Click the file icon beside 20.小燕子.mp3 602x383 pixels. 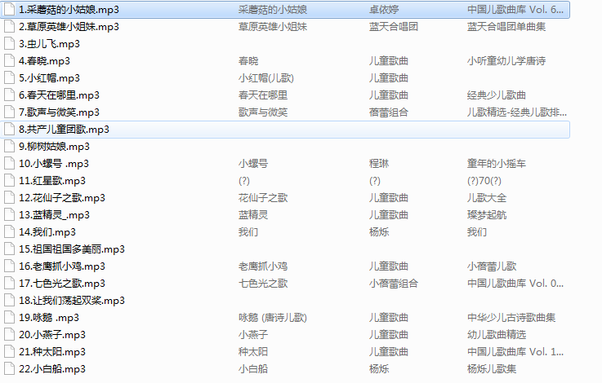(x=9, y=335)
